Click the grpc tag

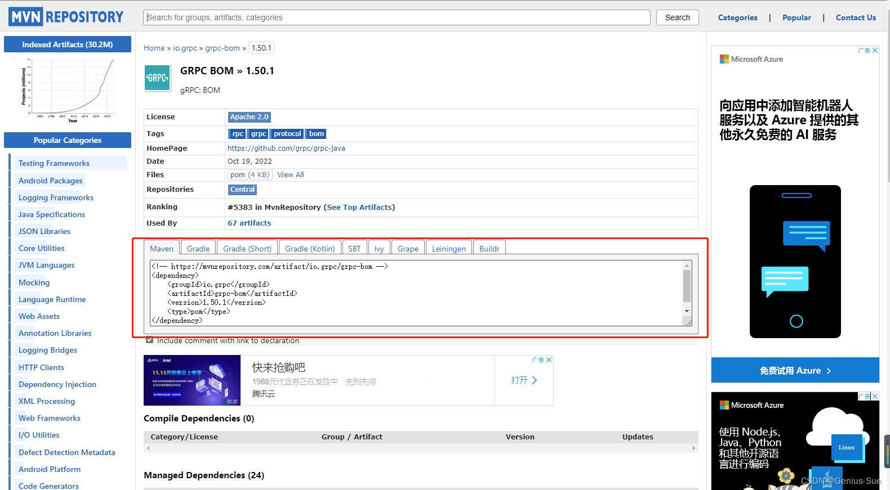point(259,134)
